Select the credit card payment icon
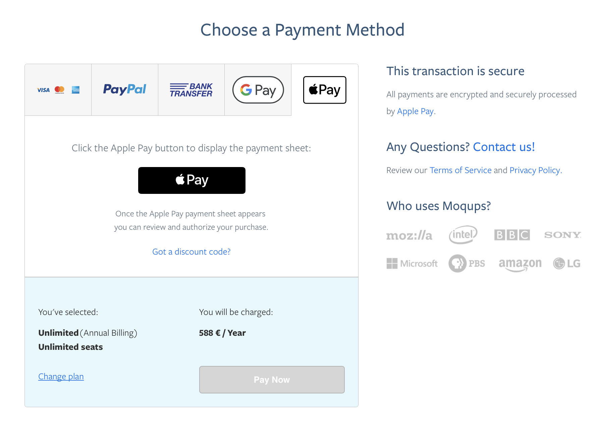This screenshot has height=430, width=603. pos(58,90)
